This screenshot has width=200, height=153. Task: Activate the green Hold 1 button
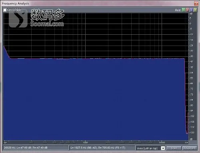pos(184,10)
